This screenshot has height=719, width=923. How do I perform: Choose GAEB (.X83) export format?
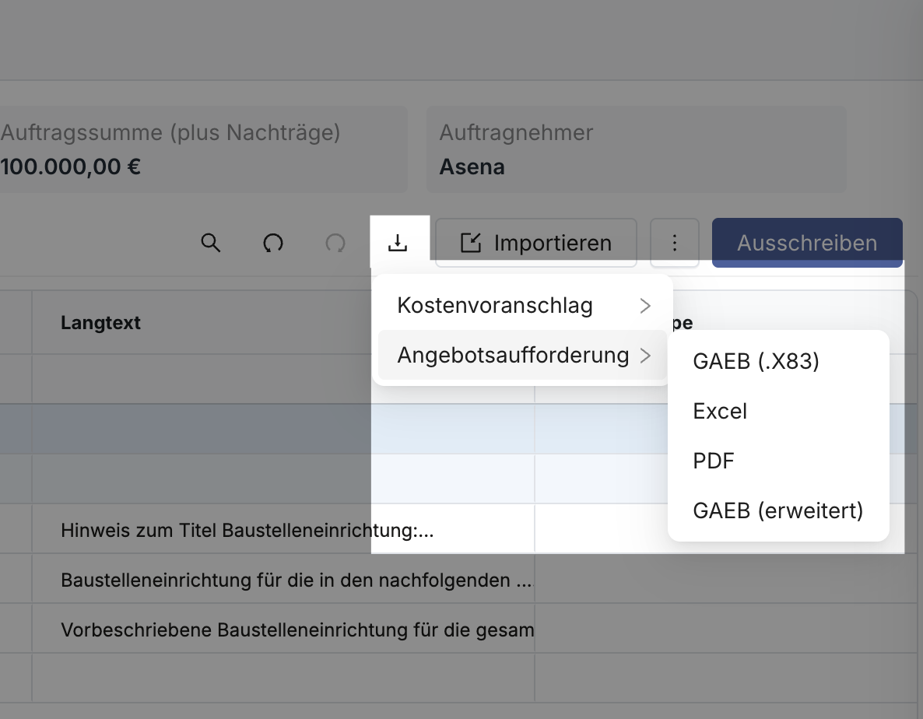(756, 362)
